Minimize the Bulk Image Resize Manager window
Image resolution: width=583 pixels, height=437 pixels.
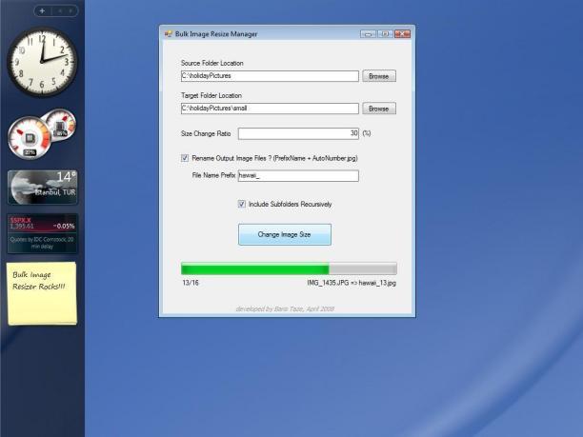(368, 34)
